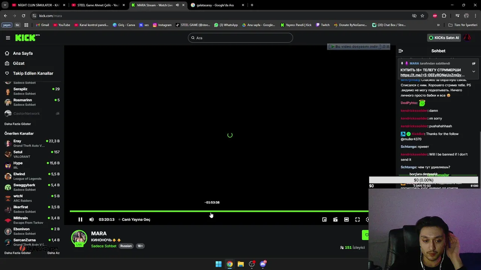Open Yayıncı Paneli | Kick bookmark
This screenshot has width=481, height=270.
click(x=296, y=25)
